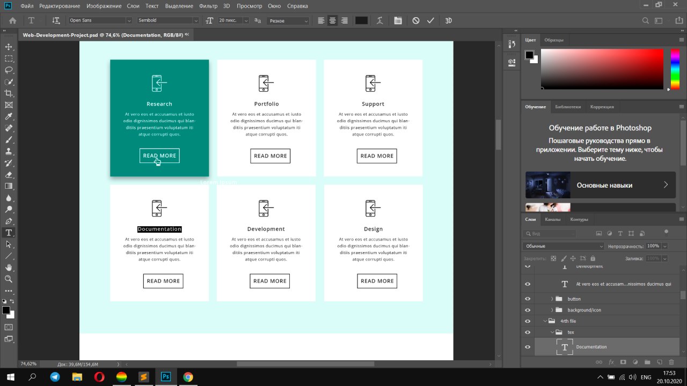687x386 pixels.
Task: Open blend mode dropdown Обычные
Action: [564, 246]
